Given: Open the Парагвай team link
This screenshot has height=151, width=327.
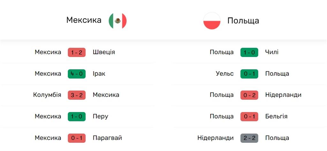Looking at the screenshot, I should click(107, 138).
